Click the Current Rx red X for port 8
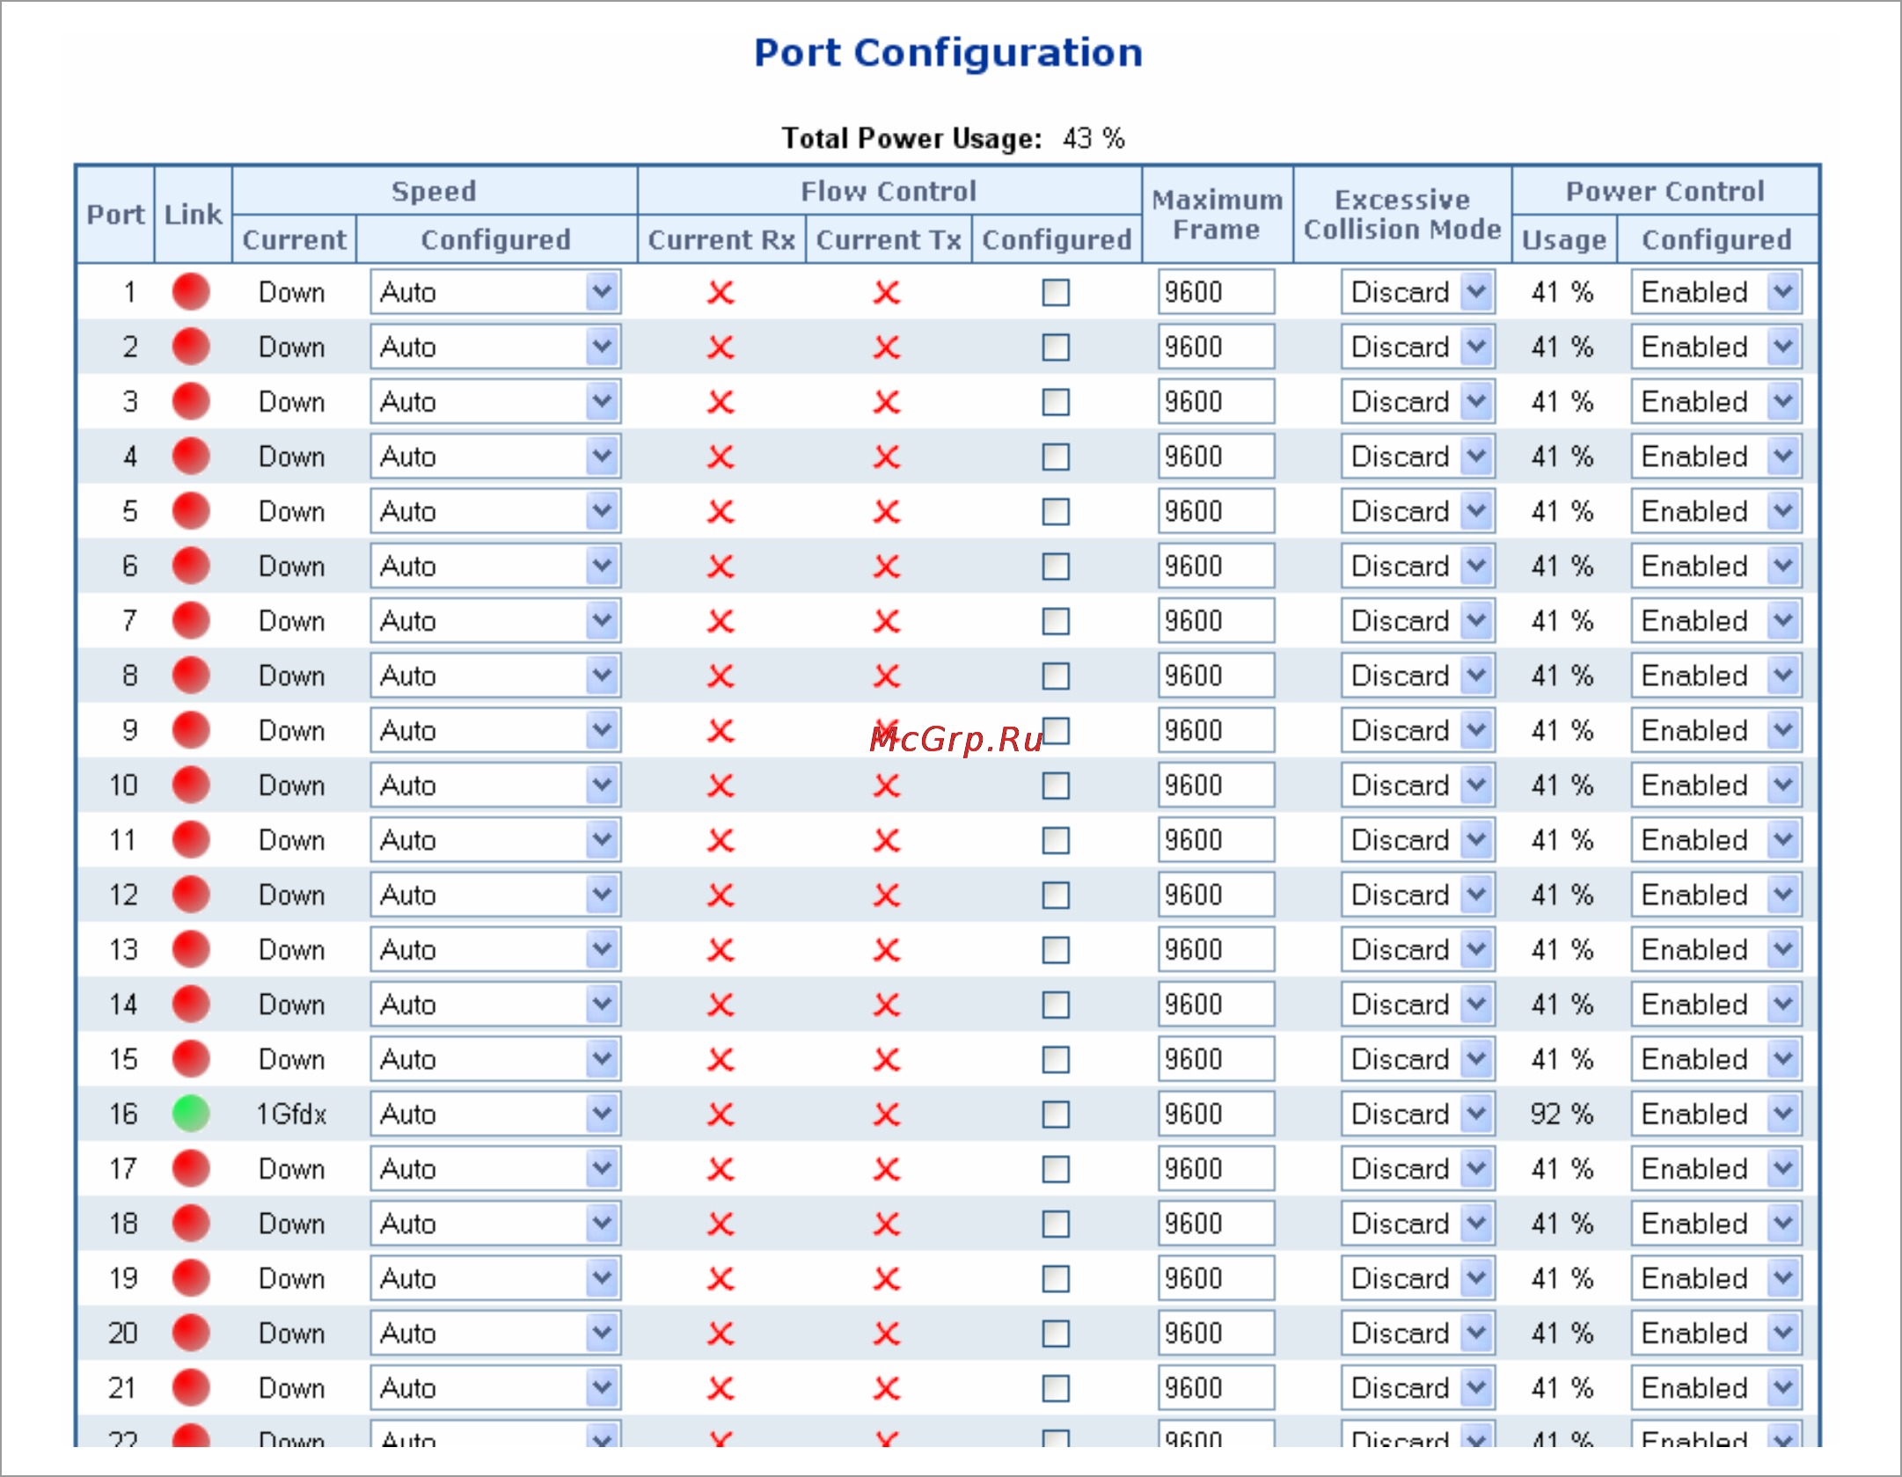 [721, 676]
